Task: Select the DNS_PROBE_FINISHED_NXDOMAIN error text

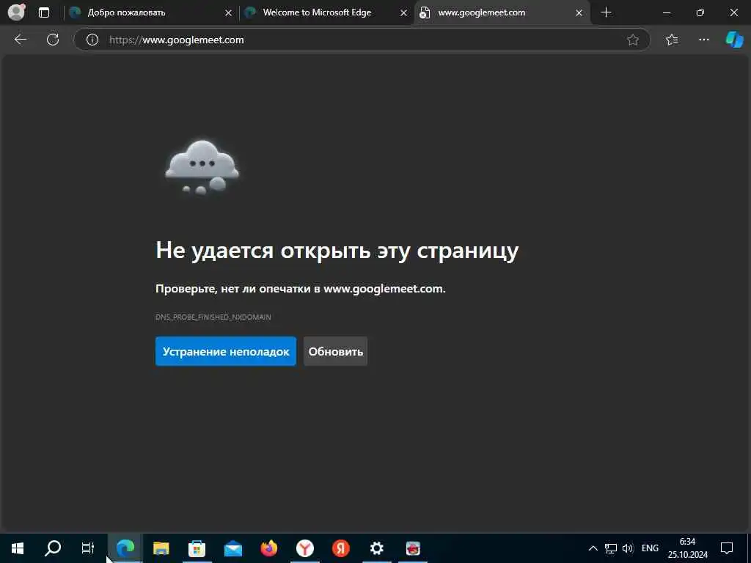Action: (x=213, y=317)
